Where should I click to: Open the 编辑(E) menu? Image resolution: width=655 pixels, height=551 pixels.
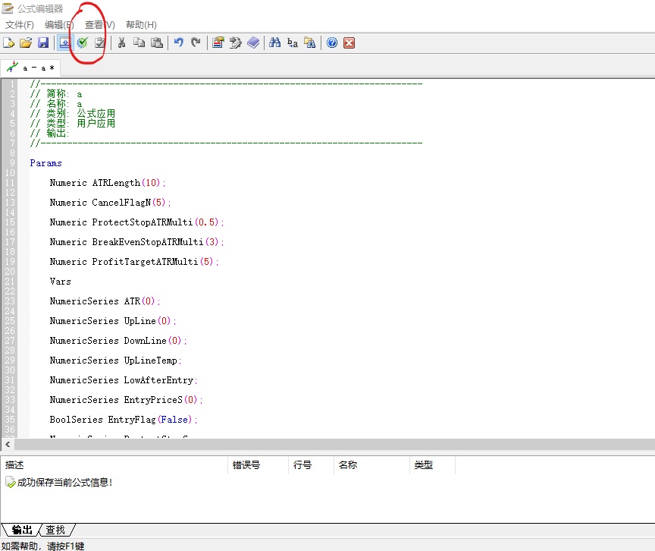[x=59, y=24]
